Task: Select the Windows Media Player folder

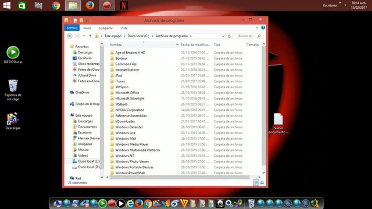Action: pyautogui.click(x=132, y=145)
